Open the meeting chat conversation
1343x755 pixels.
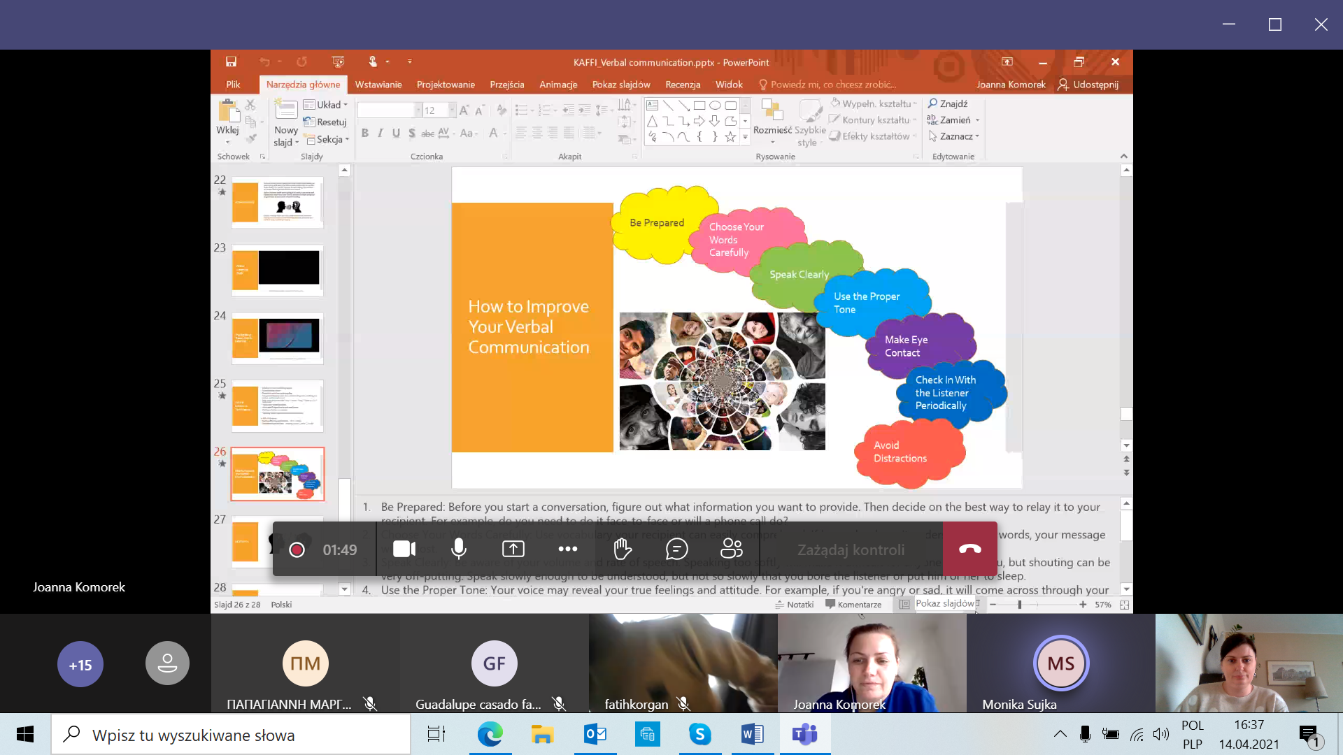(x=677, y=549)
